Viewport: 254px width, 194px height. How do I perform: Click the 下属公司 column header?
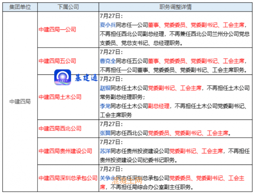68,7
